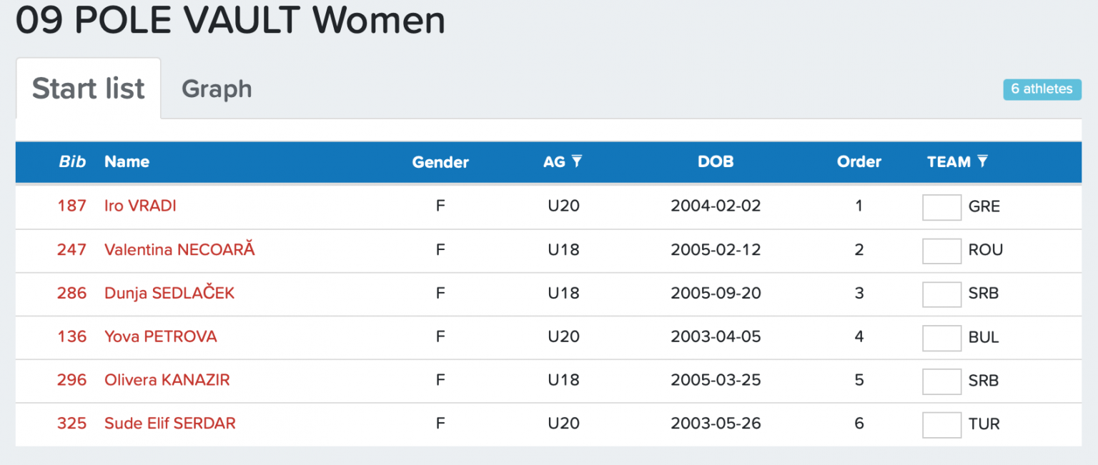The width and height of the screenshot is (1098, 465).
Task: Click the GRE flag placeholder image
Action: click(941, 207)
